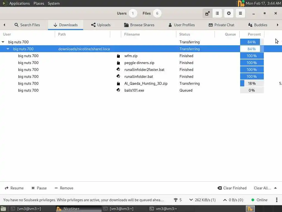282x212 pixels.
Task: Sort by the User column header
Action: 7,34
